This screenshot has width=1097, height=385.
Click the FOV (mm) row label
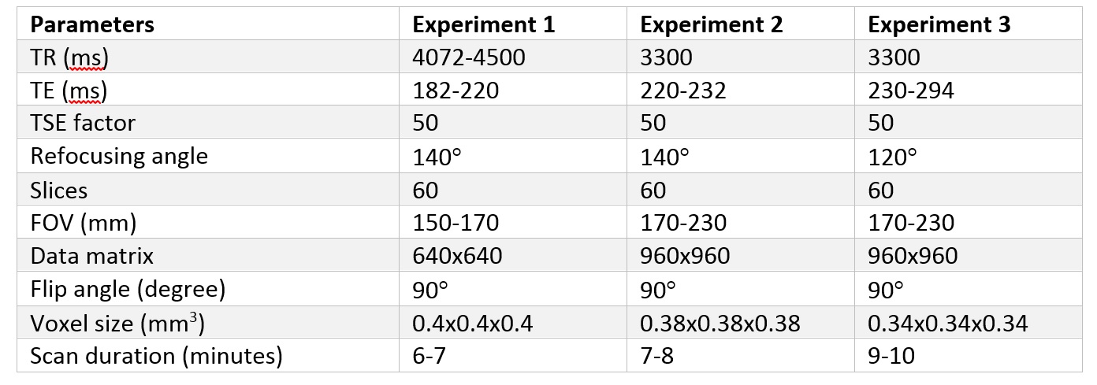(84, 223)
